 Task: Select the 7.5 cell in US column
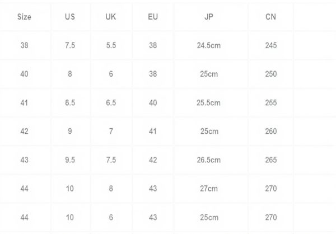pyautogui.click(x=70, y=45)
